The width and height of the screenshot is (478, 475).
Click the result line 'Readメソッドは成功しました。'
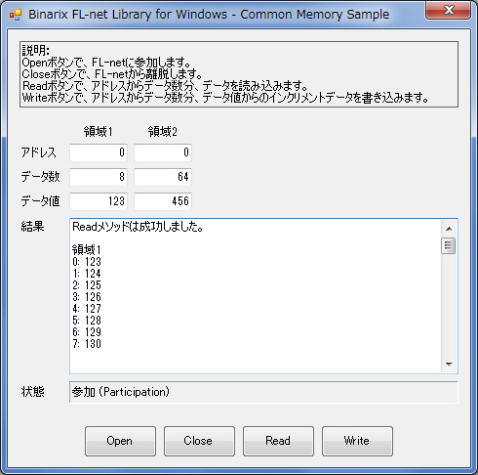point(138,227)
